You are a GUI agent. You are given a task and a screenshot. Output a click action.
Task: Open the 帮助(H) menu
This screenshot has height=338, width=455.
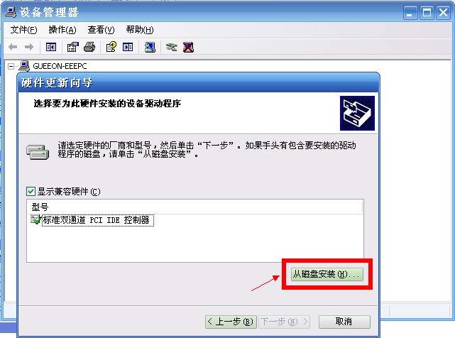tap(140, 30)
